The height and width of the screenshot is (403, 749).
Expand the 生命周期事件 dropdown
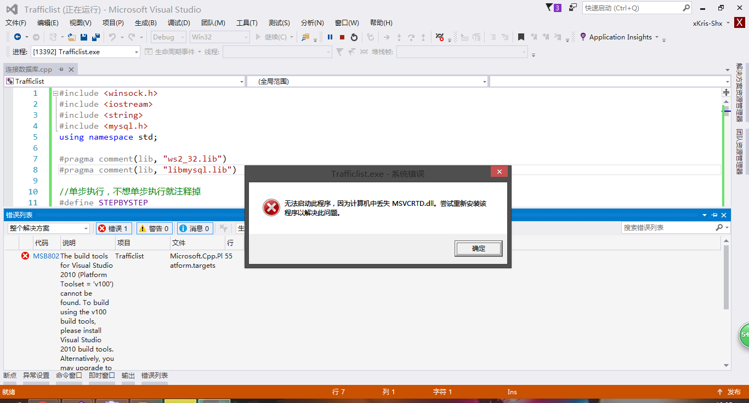[x=198, y=51]
